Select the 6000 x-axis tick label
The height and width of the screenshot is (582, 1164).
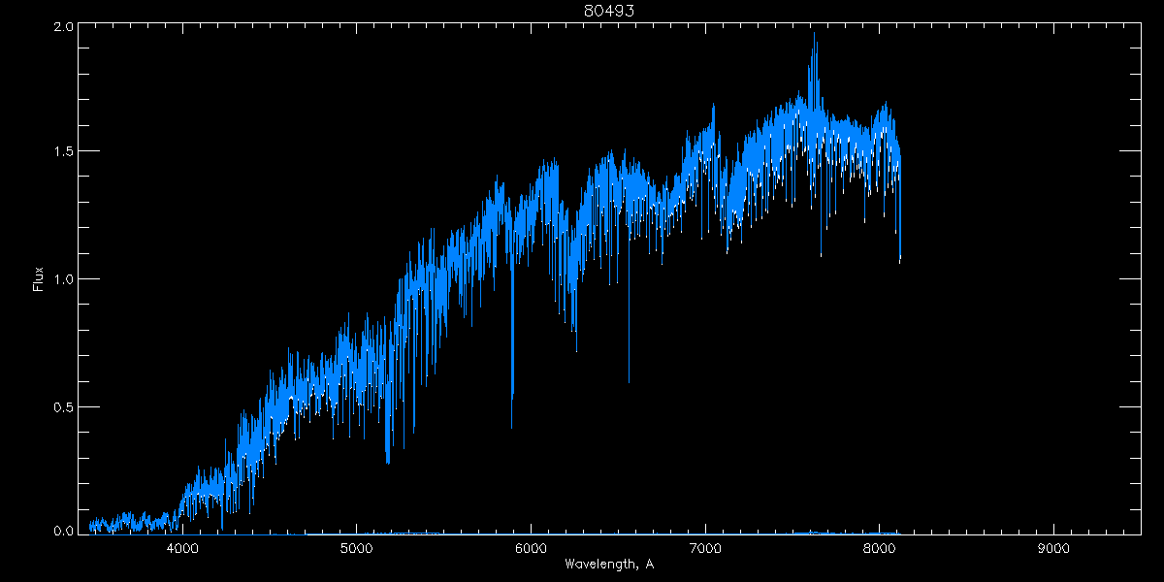(532, 549)
